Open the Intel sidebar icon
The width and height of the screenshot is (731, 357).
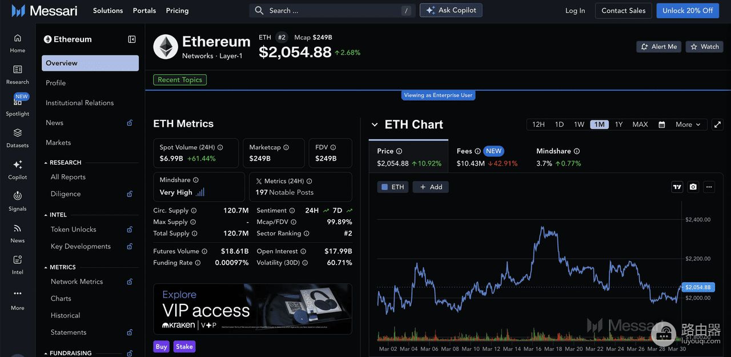pos(18,259)
